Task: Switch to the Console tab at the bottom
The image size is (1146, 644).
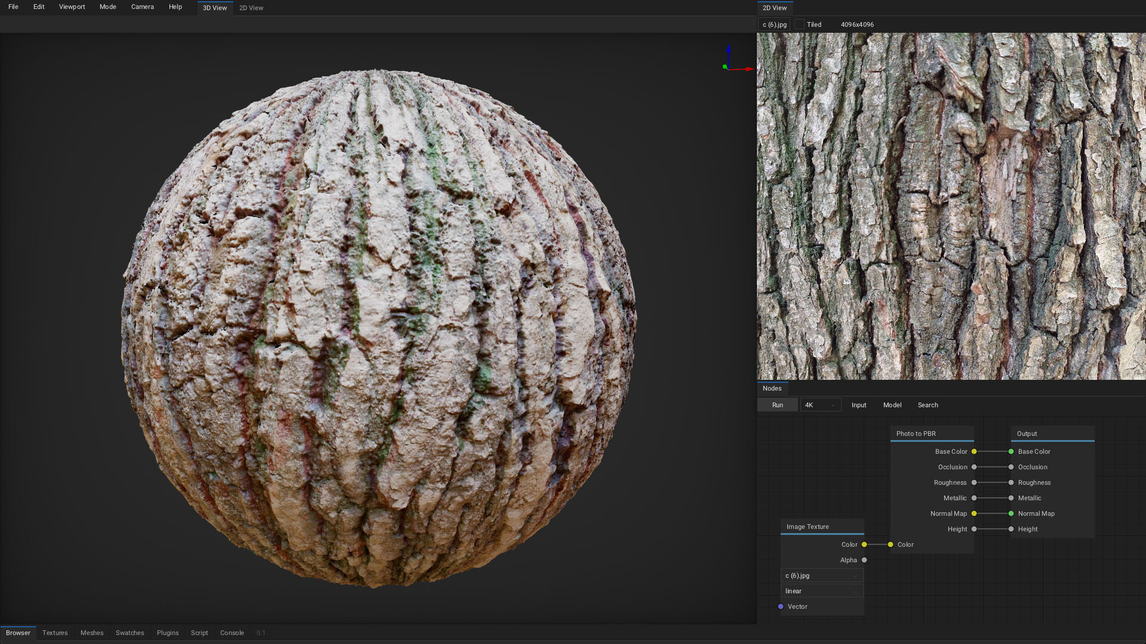Action: click(232, 633)
